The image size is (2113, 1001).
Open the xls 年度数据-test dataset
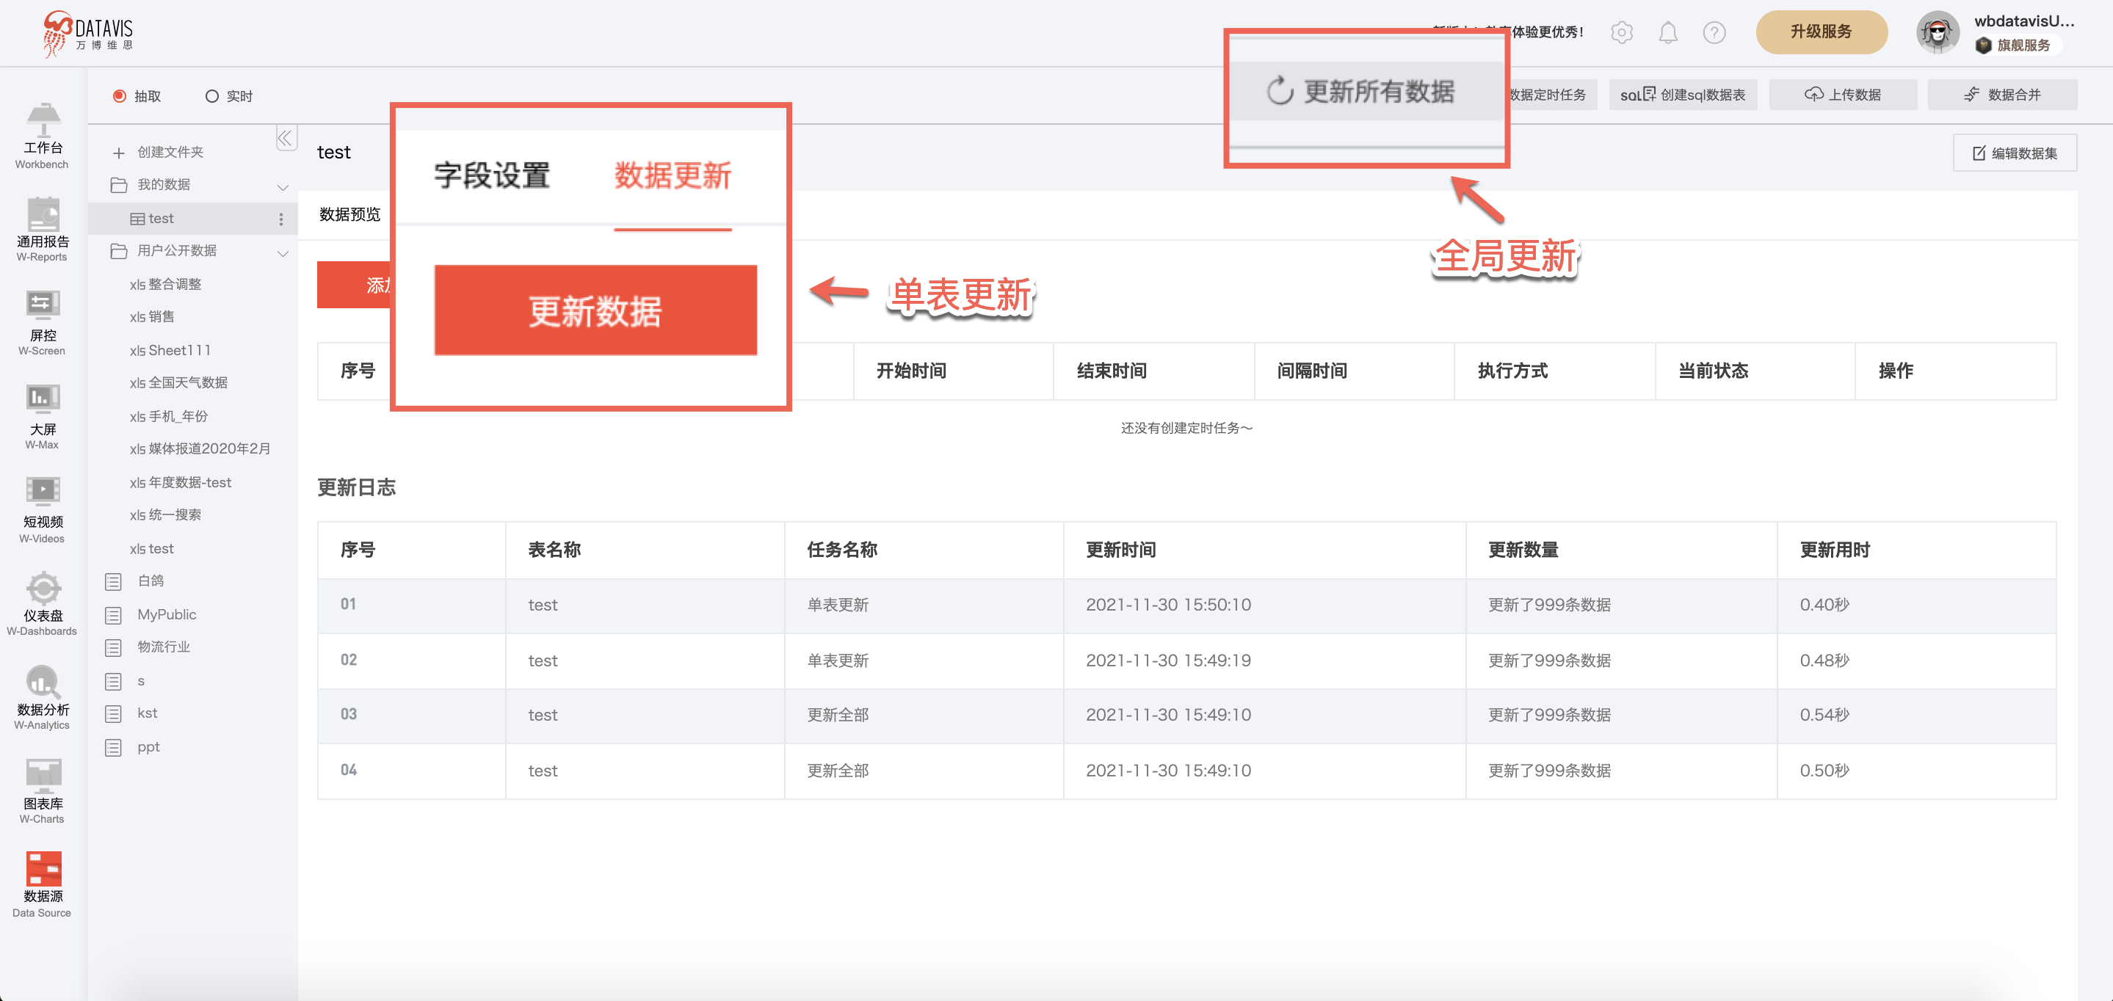pyautogui.click(x=181, y=483)
